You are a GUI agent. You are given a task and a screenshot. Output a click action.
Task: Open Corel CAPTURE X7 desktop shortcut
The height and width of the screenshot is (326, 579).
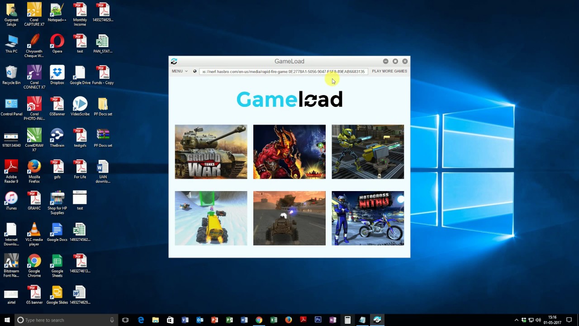pos(34,14)
